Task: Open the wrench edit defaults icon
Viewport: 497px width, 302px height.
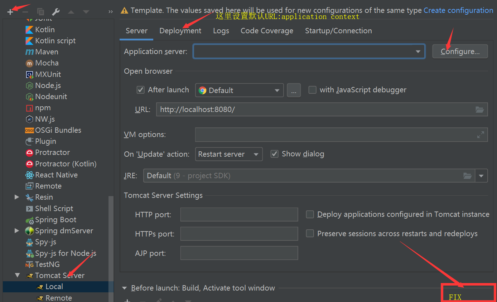Action: coord(56,12)
